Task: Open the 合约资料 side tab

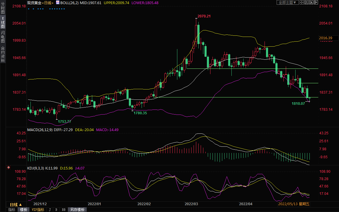Action: pyautogui.click(x=3, y=54)
